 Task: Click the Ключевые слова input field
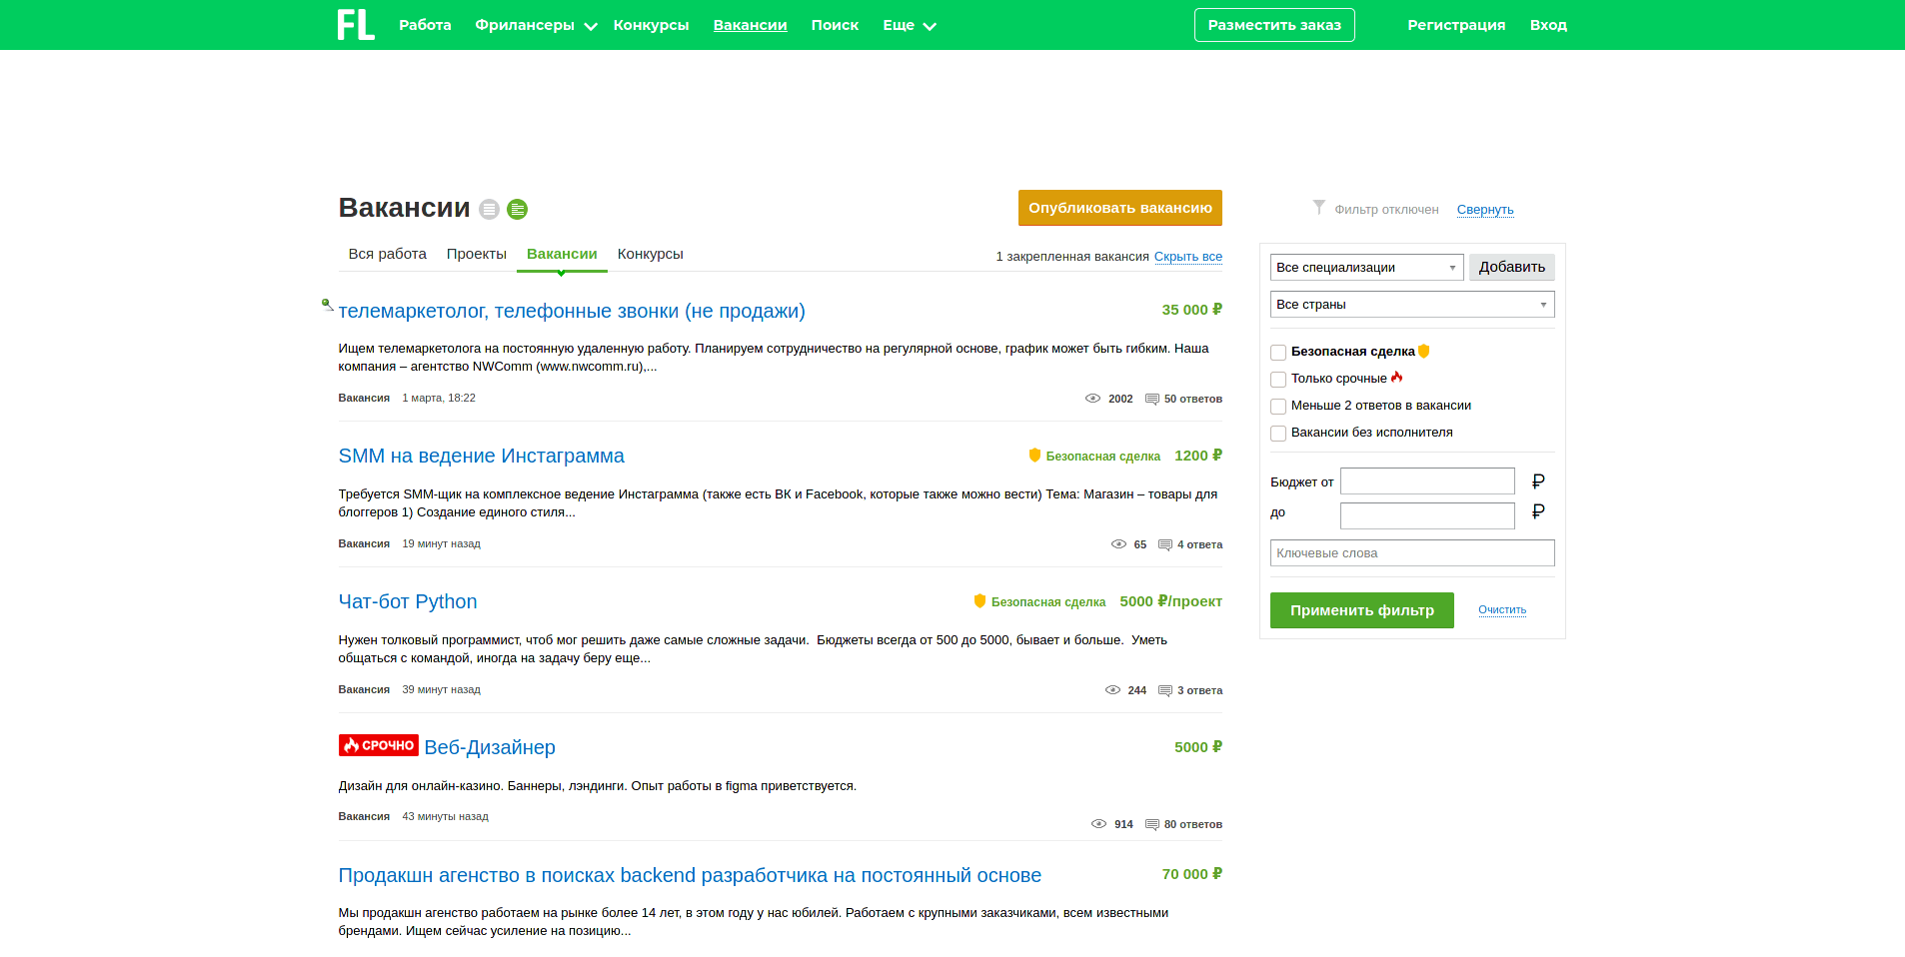click(1411, 553)
